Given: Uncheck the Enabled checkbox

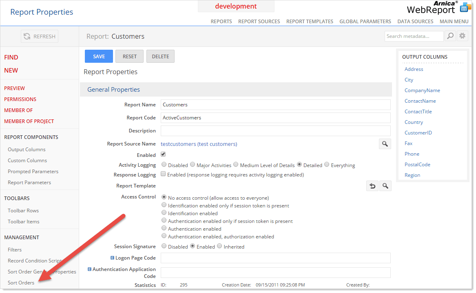Looking at the screenshot, I should point(162,154).
